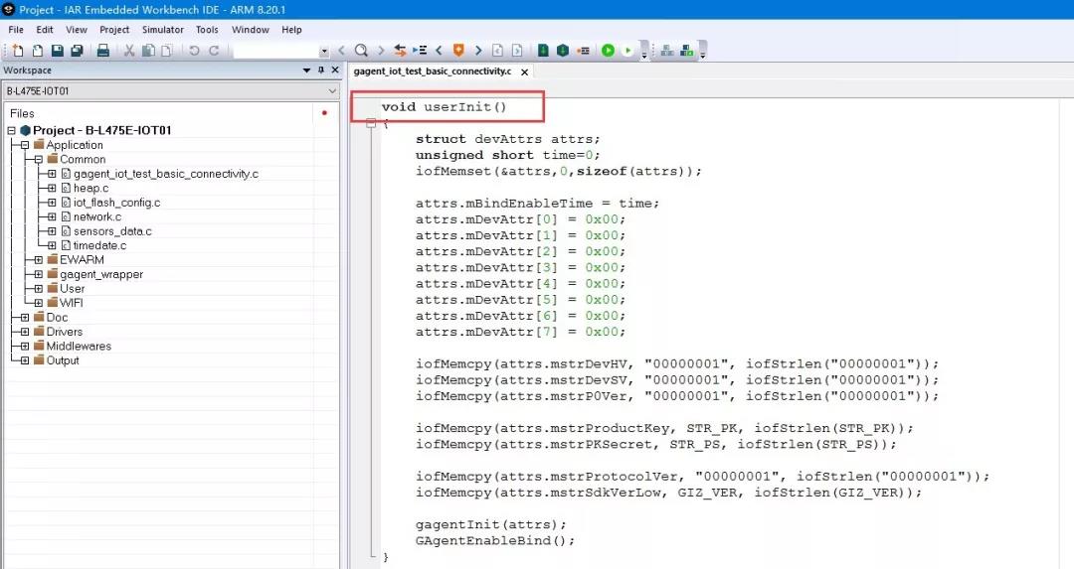1074x569 pixels.
Task: Open the View menu
Action: (76, 30)
